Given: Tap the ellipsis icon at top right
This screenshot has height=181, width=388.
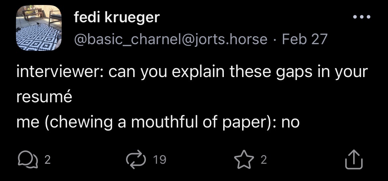Looking at the screenshot, I should tap(361, 17).
